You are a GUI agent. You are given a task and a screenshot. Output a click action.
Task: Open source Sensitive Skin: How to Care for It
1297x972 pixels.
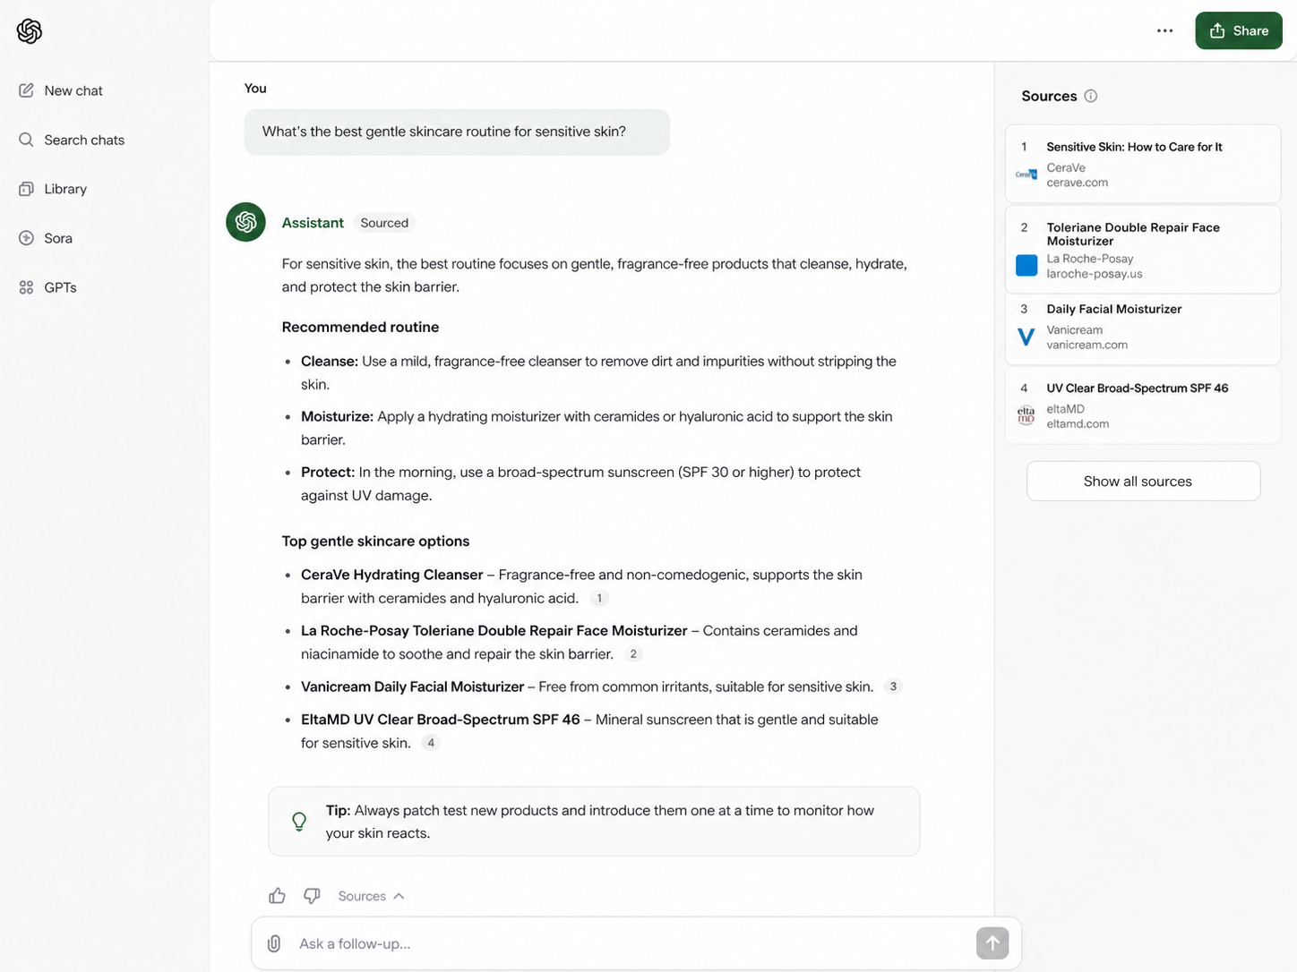pyautogui.click(x=1143, y=164)
